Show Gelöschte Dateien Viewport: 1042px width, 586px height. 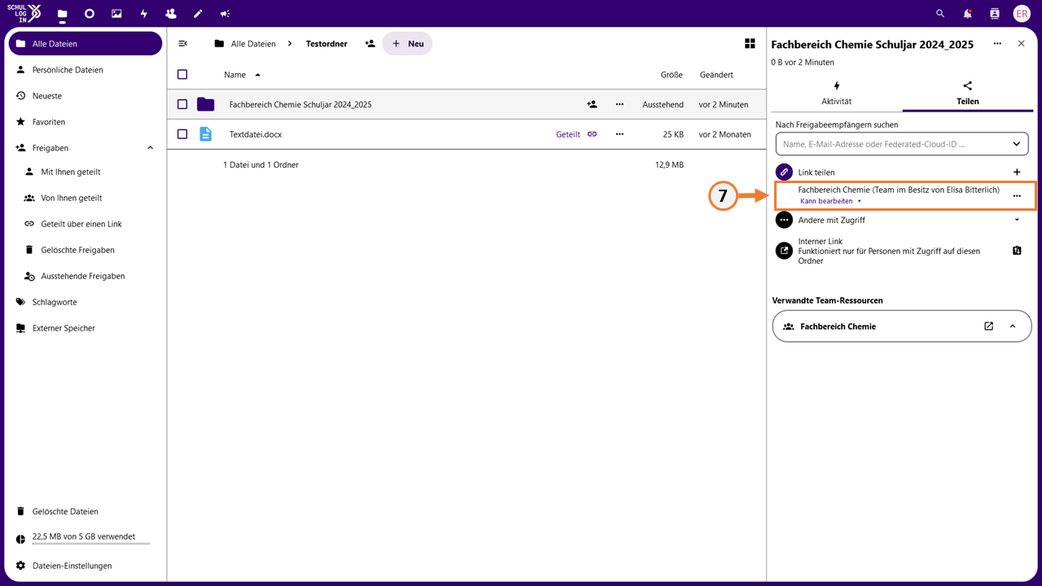[x=85, y=512]
